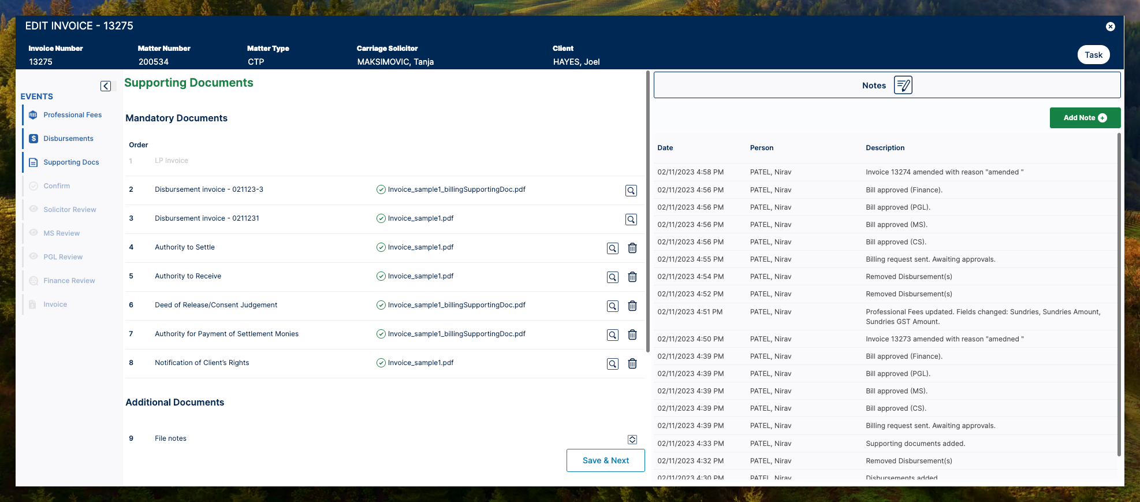Preview the Notification of Client's Rights document

click(x=613, y=364)
